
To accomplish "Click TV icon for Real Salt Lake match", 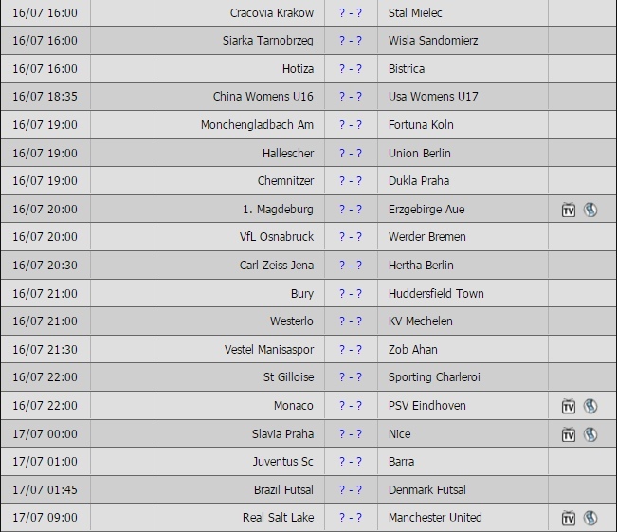I will coord(569,518).
